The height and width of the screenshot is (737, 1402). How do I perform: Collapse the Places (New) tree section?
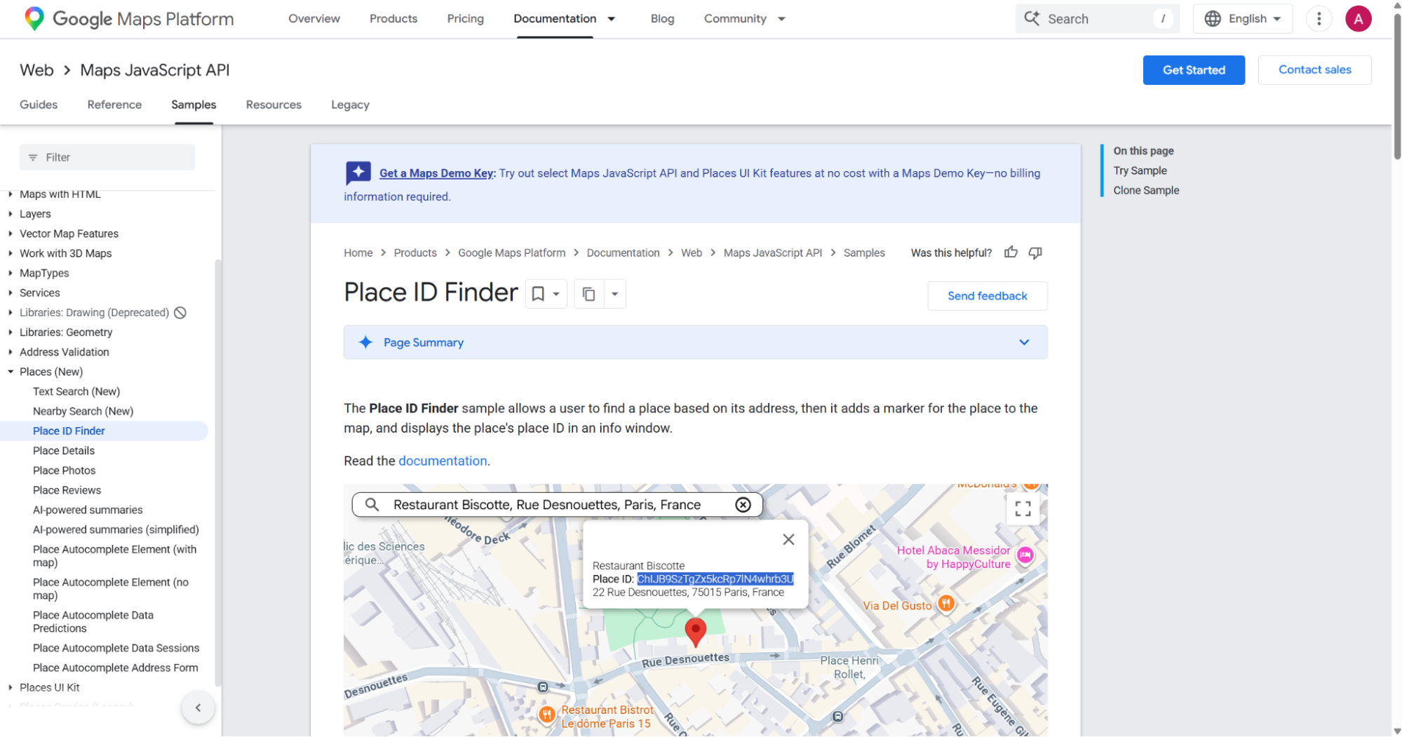[11, 372]
